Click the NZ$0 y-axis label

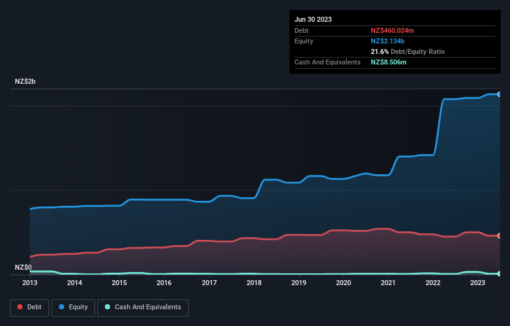point(24,267)
